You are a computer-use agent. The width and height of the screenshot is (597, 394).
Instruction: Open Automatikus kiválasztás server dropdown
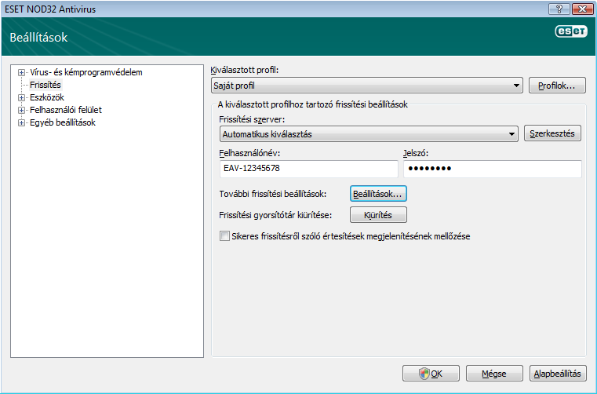click(369, 134)
